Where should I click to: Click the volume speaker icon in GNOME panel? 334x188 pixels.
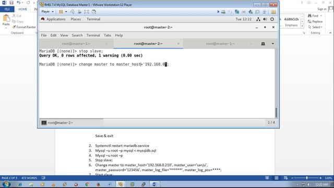[x=265, y=19]
